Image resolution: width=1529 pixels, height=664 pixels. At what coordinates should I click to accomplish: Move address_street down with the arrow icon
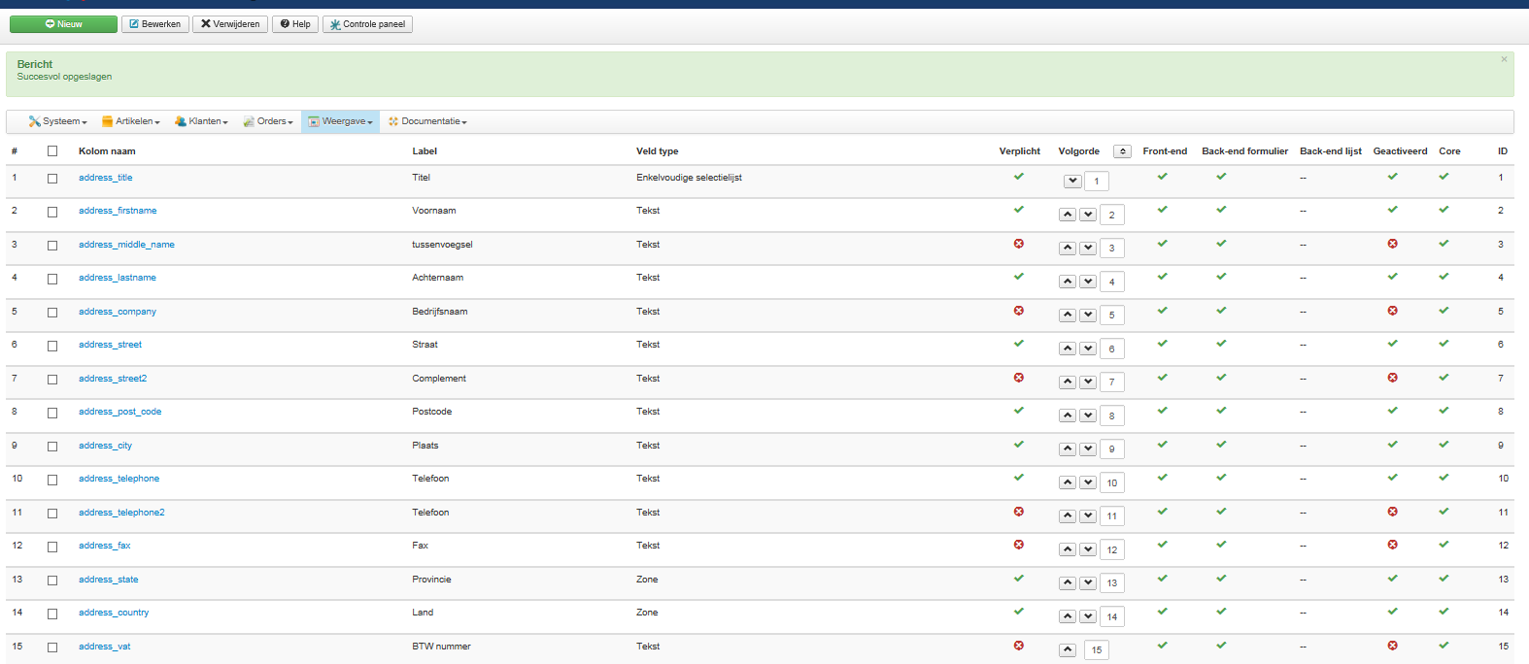(x=1088, y=349)
